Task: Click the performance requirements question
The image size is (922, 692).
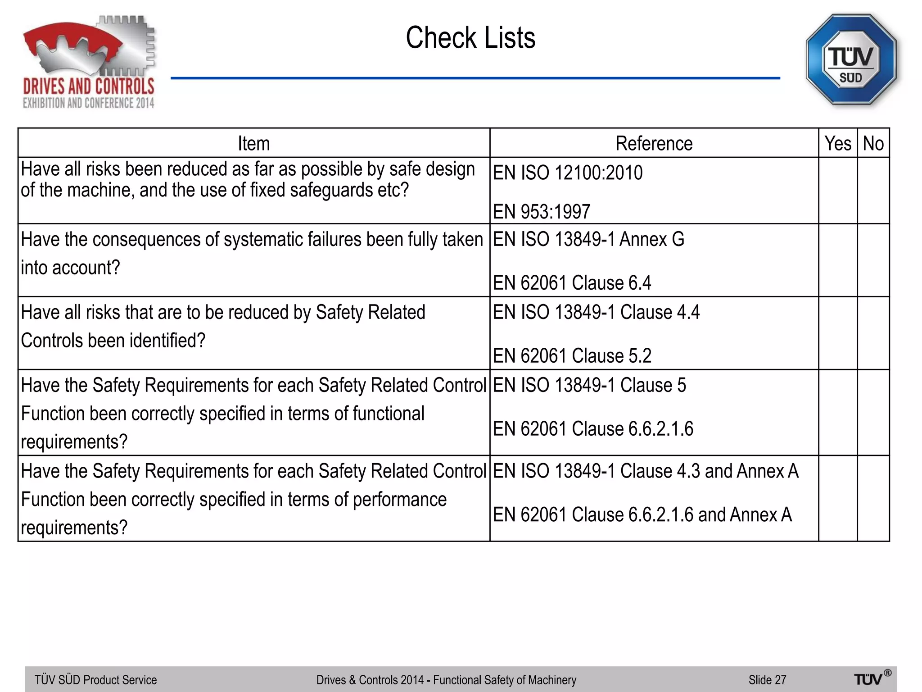Action: tap(253, 500)
